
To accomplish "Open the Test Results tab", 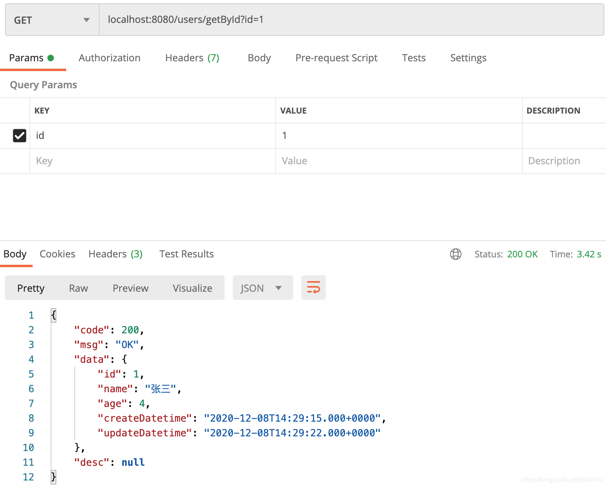I will pos(187,254).
